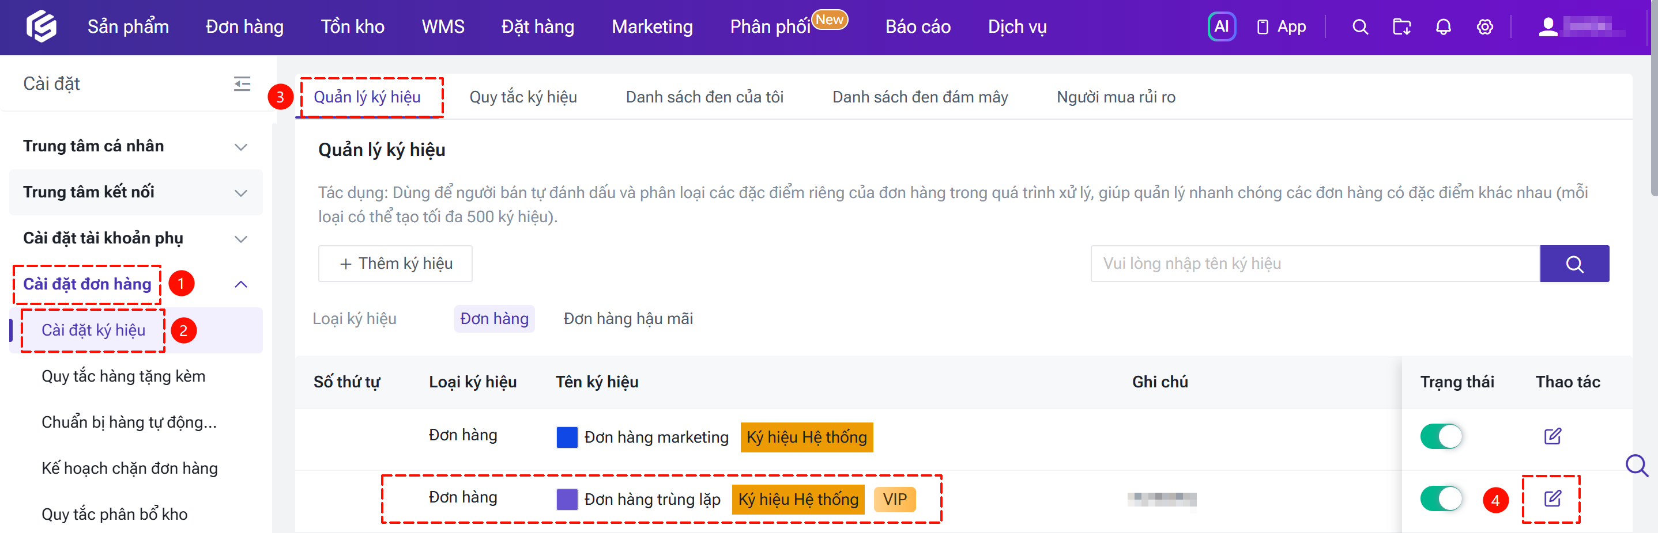Switch to Danh sách đen đám mây tab
Image resolution: width=1658 pixels, height=533 pixels.
click(x=920, y=97)
